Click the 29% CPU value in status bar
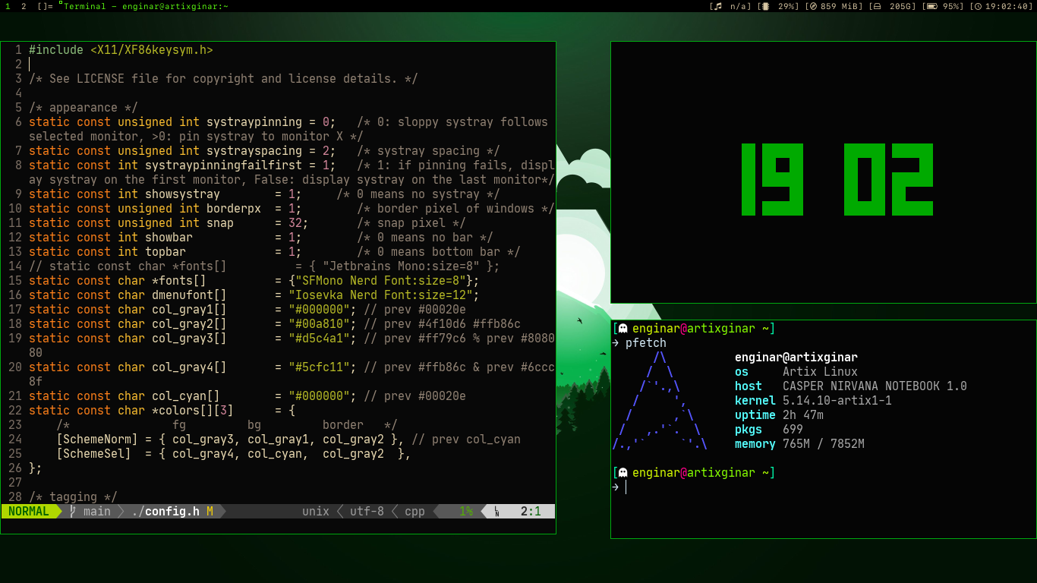Screen dimensions: 1037x583 click(788, 6)
